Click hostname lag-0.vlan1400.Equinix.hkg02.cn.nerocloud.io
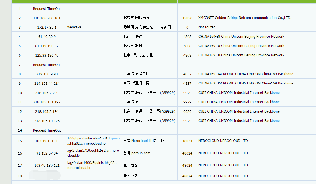Viewport: 316px width, 184px height. (92, 165)
